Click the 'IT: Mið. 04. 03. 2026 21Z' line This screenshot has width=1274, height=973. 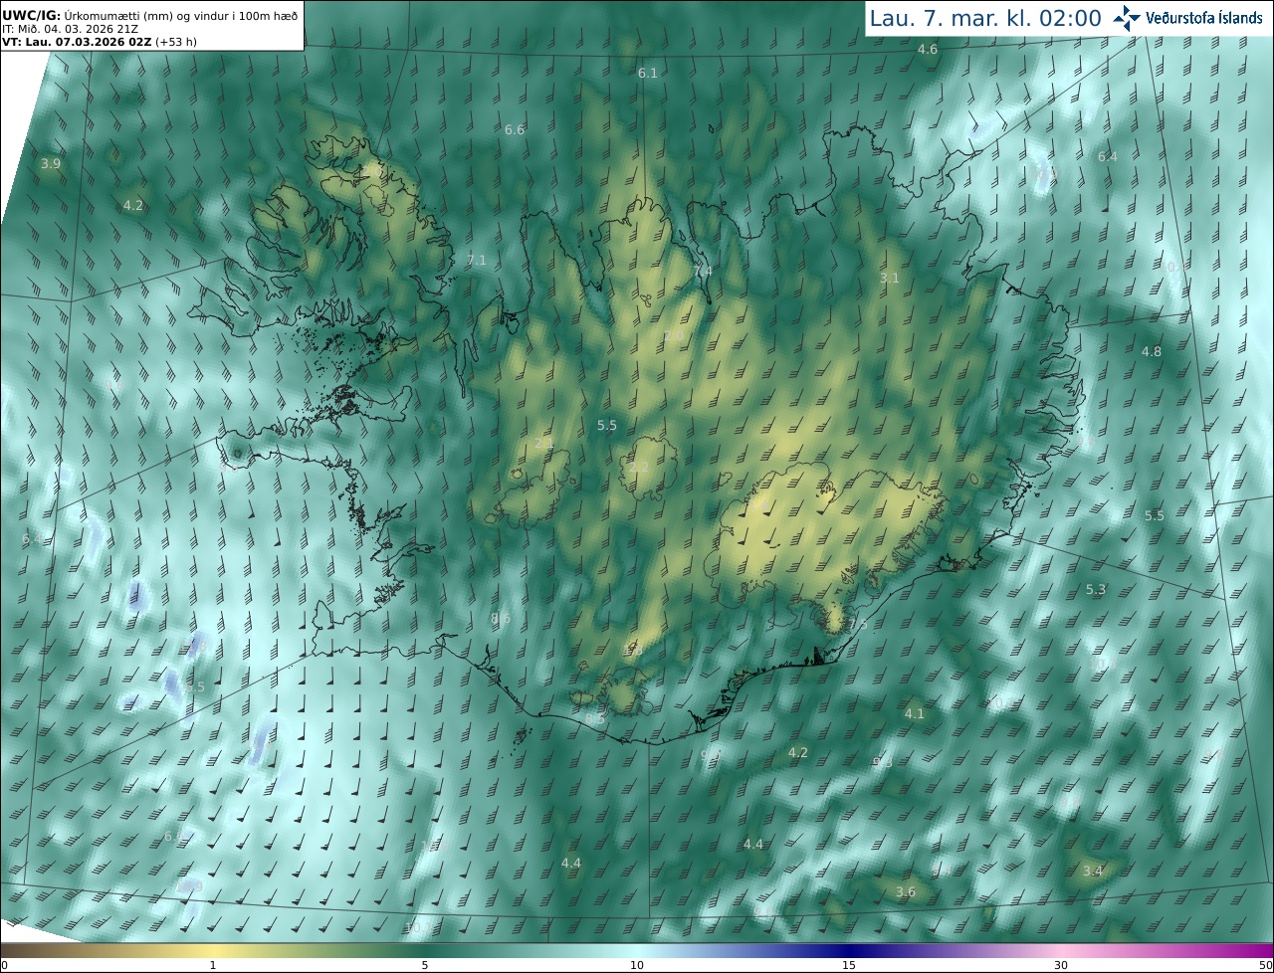[70, 29]
